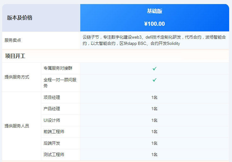Screen dimensions: 232x162
Task: Click the 项目经理 row label
Action: 52,97
